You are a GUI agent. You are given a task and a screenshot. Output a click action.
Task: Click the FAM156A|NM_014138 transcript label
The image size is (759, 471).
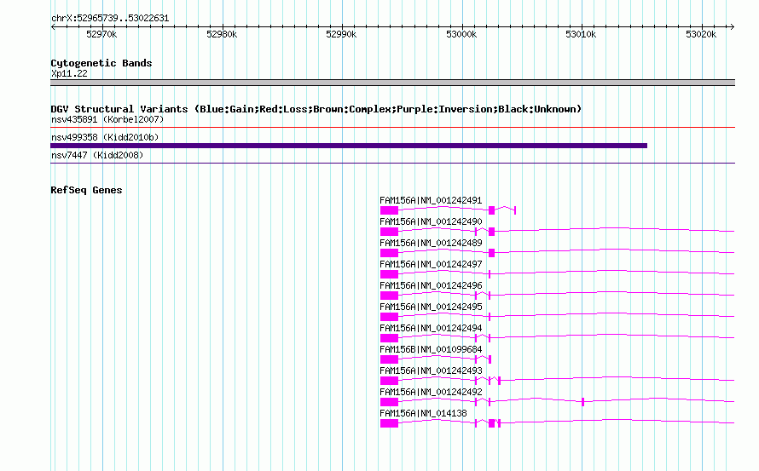point(423,413)
